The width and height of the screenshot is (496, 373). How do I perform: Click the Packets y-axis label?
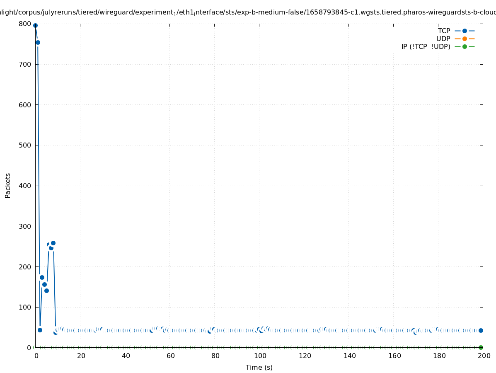pyautogui.click(x=8, y=186)
